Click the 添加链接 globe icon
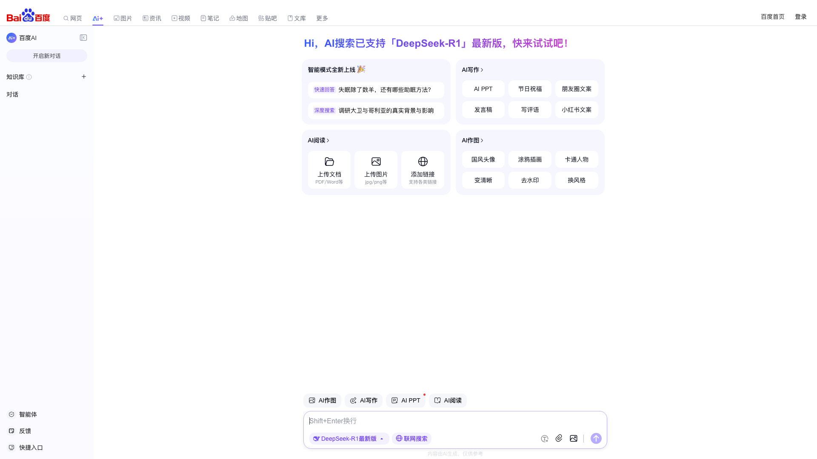The width and height of the screenshot is (817, 459). pos(423,161)
